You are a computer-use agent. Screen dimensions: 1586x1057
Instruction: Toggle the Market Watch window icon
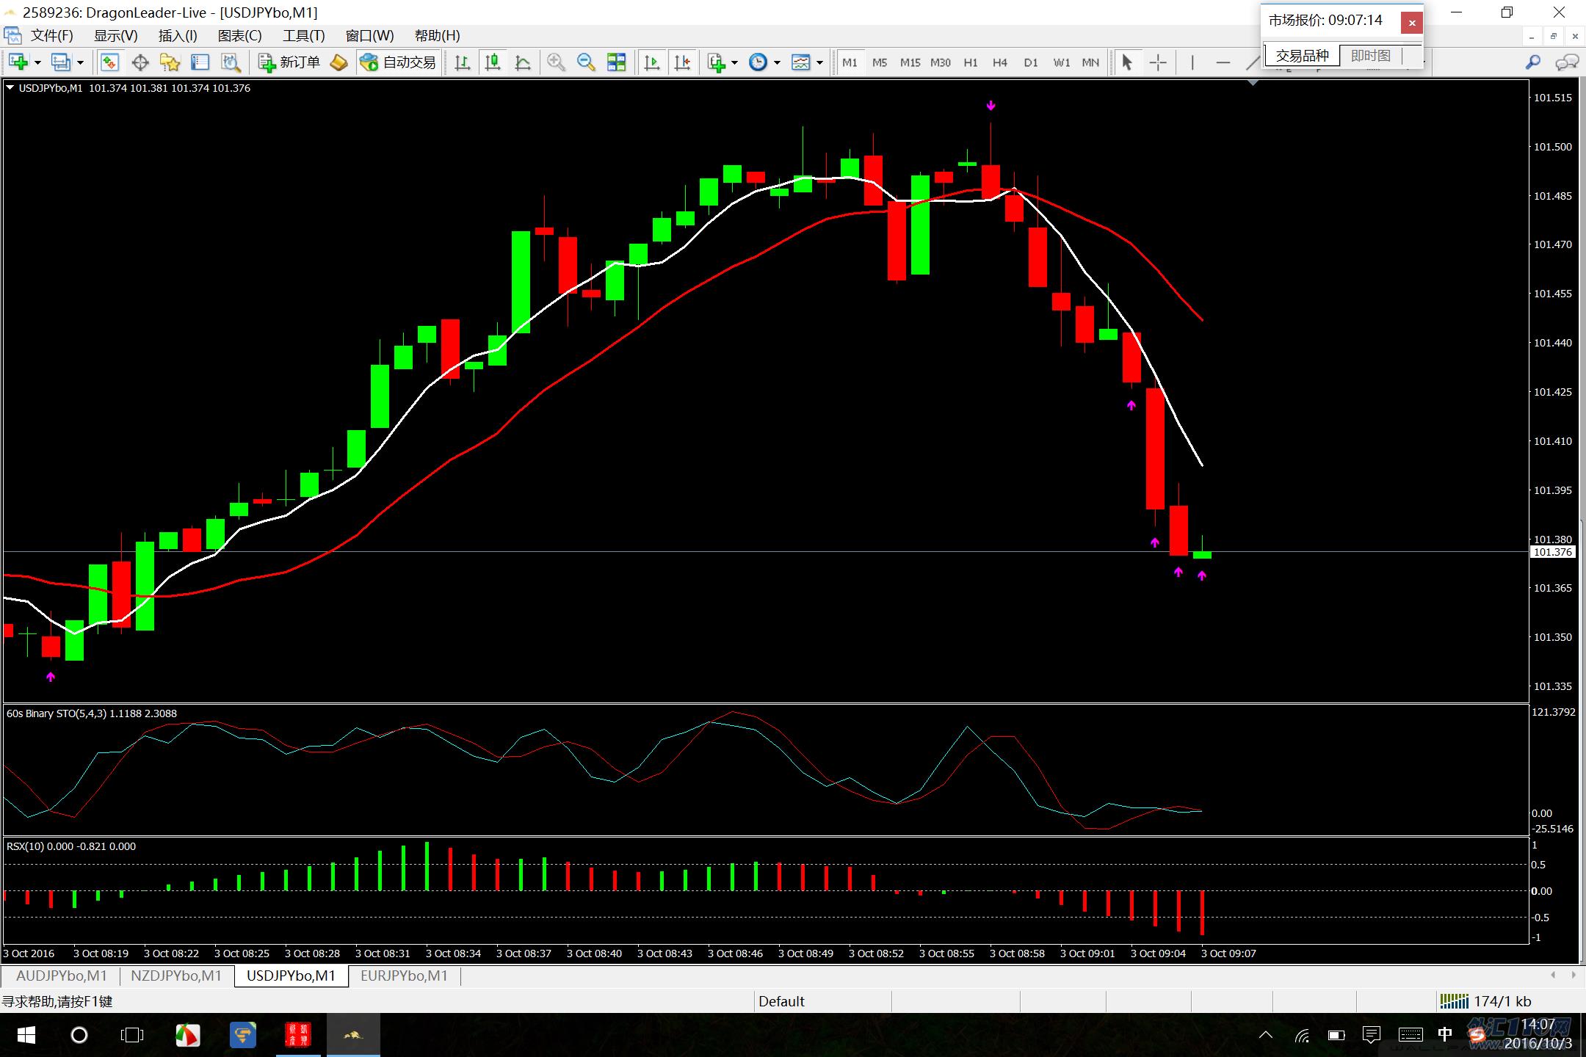(110, 62)
